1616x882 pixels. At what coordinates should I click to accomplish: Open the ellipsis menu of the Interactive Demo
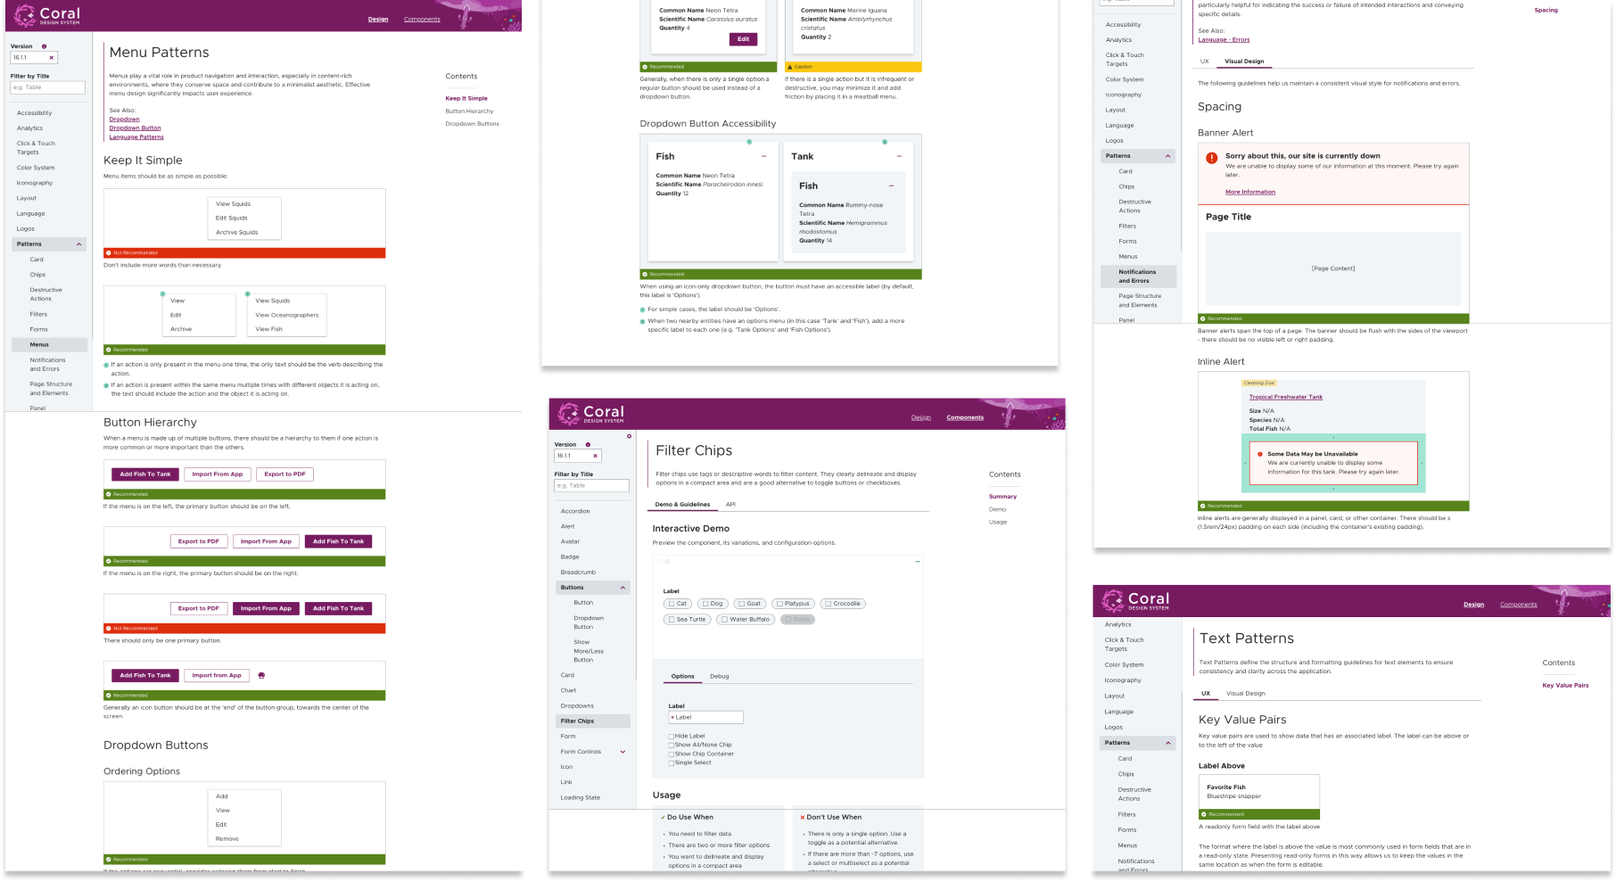click(x=917, y=562)
